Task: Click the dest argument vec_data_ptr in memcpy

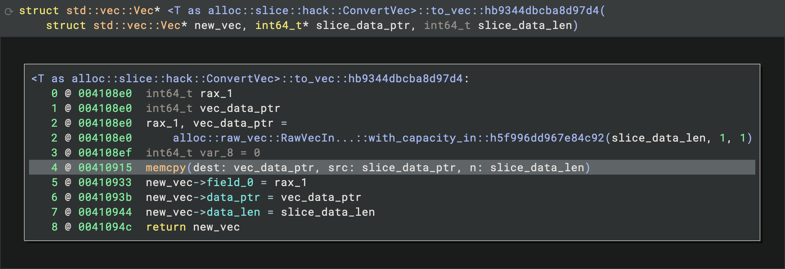Action: pos(274,168)
